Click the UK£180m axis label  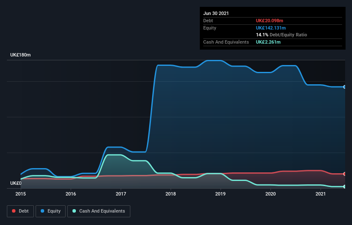coord(21,55)
